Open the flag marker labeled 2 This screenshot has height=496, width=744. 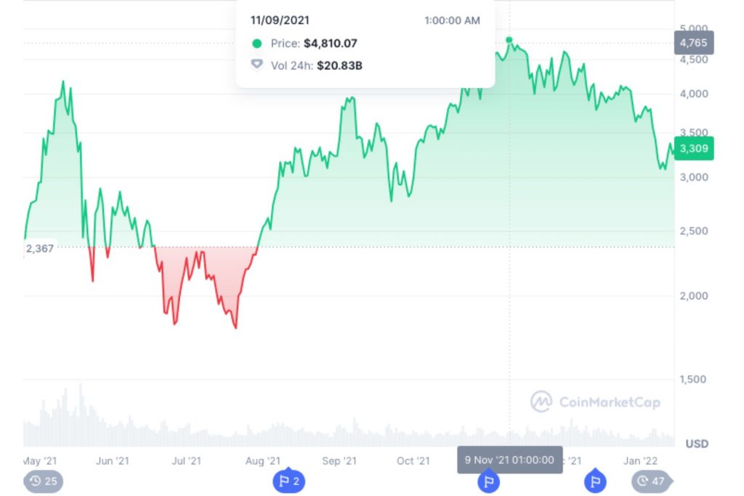[290, 481]
